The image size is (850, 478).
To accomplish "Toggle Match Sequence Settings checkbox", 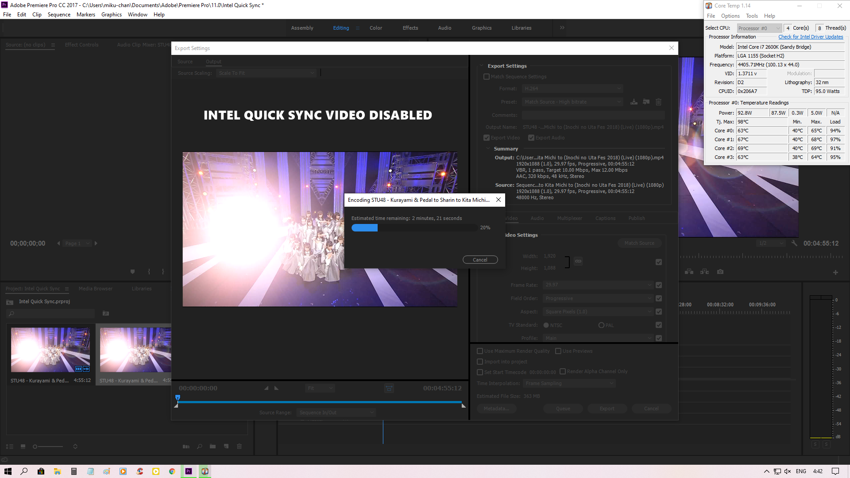I will point(487,77).
